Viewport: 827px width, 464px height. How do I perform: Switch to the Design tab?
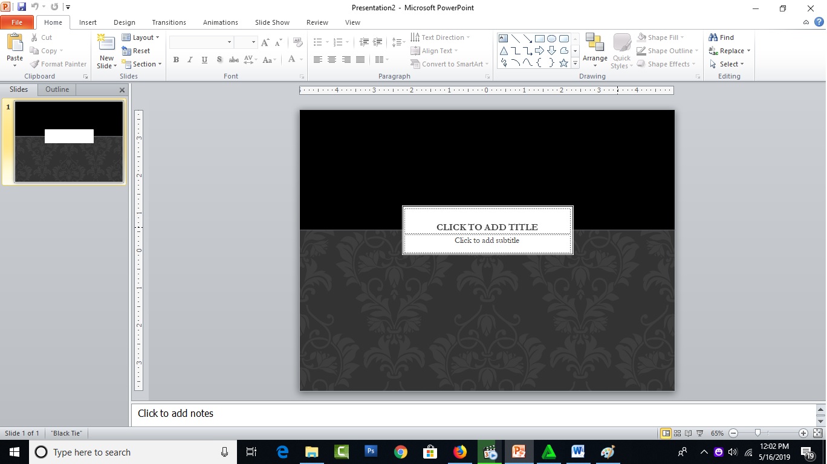point(125,22)
